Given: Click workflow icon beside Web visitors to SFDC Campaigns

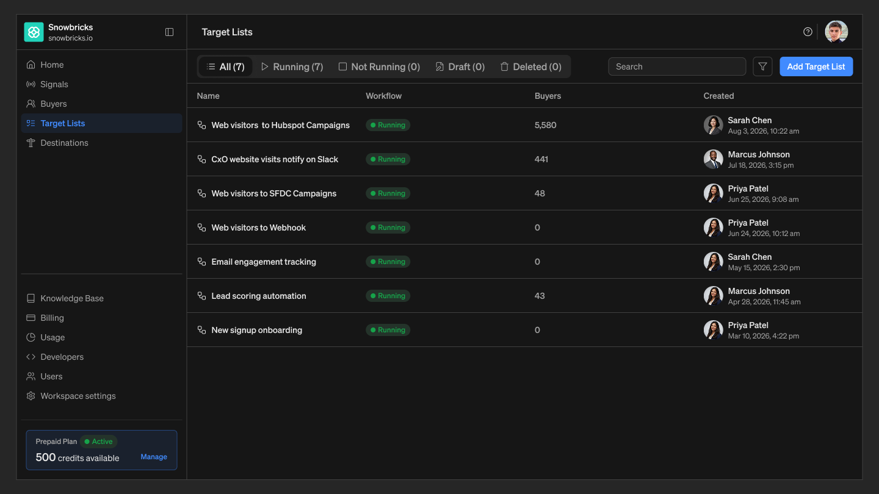Looking at the screenshot, I should pos(201,193).
